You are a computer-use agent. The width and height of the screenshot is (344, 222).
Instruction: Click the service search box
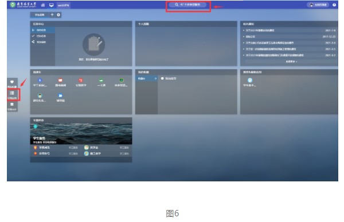click(x=187, y=5)
